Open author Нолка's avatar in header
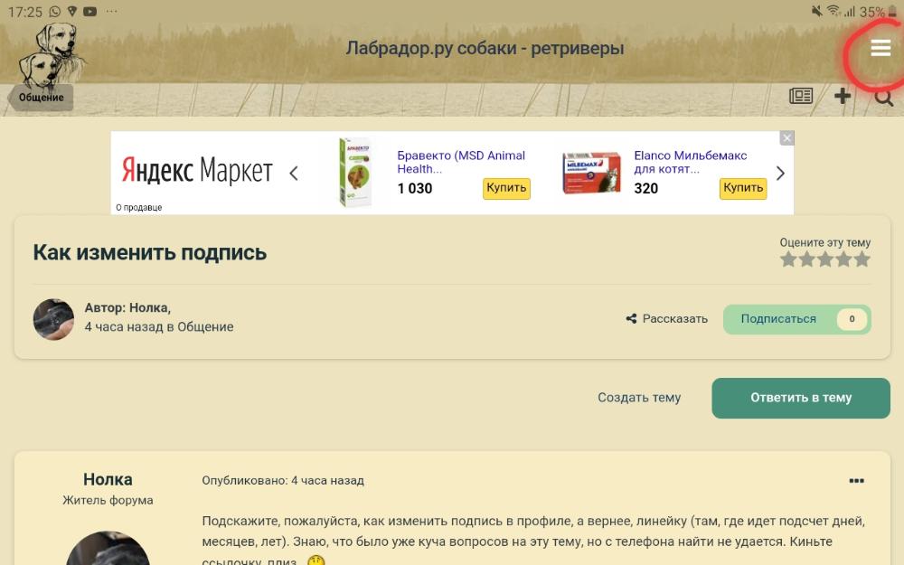Image resolution: width=904 pixels, height=565 pixels. [53, 319]
